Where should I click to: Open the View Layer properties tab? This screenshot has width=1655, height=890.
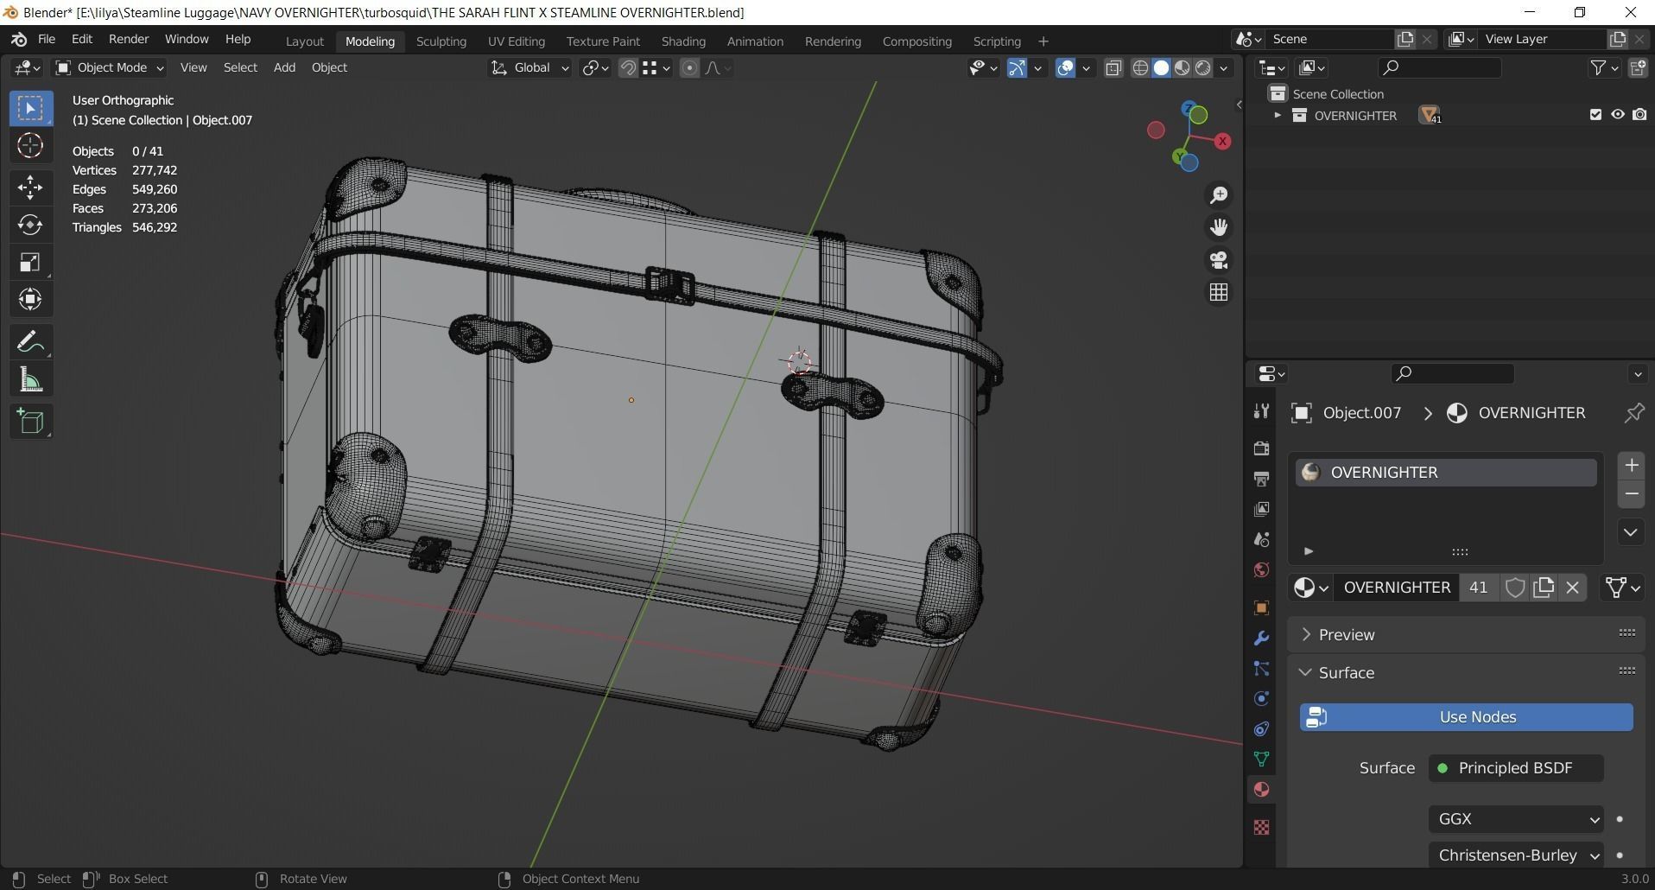tap(1261, 509)
